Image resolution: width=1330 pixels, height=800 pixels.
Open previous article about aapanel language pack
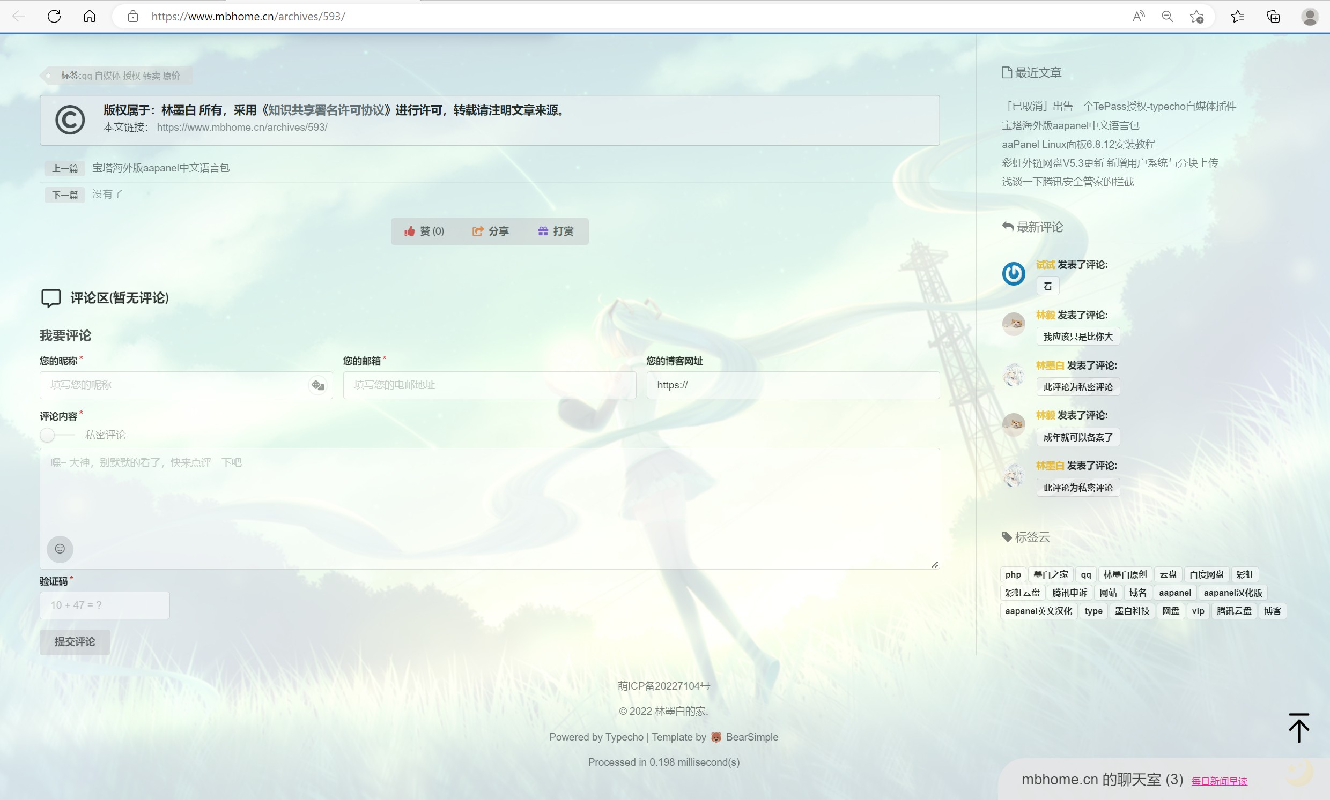(161, 168)
